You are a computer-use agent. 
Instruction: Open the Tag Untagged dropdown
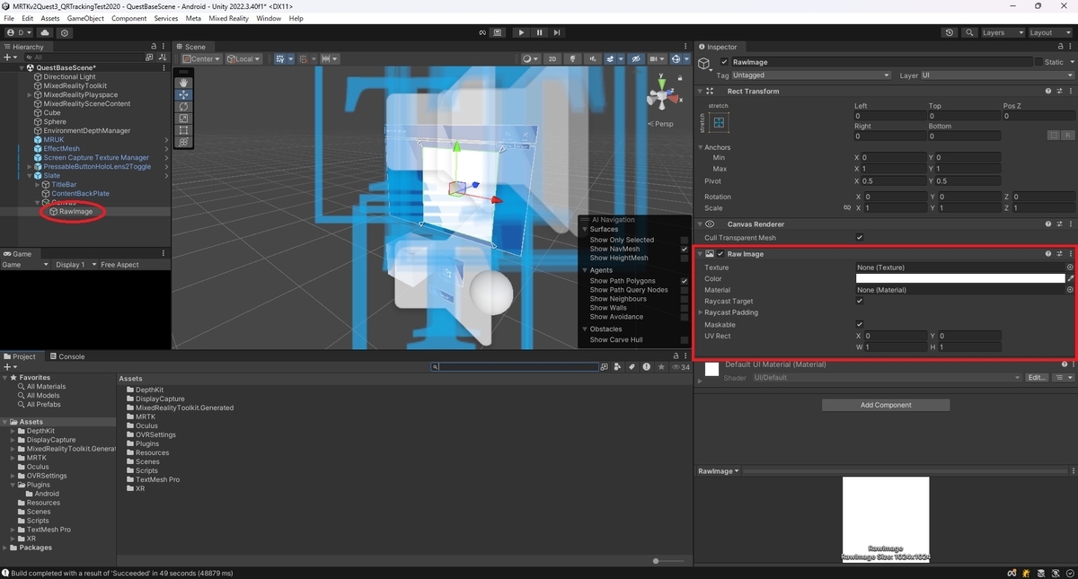[x=811, y=75]
